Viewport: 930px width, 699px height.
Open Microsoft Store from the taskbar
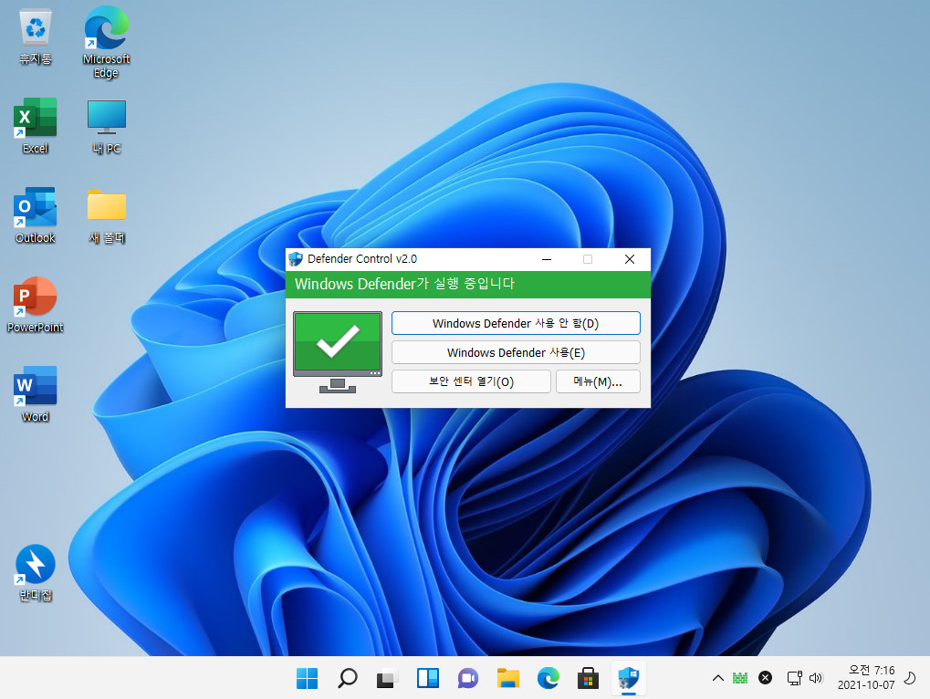(589, 678)
